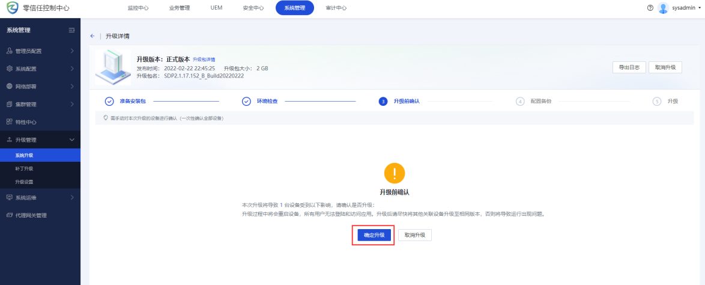The image size is (705, 285).
Task: Click the 环境检查 completed step checkmark
Action: point(246,101)
